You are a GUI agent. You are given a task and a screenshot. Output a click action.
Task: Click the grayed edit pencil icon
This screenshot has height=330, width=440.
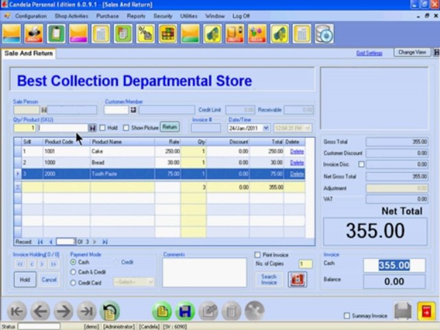point(208,311)
